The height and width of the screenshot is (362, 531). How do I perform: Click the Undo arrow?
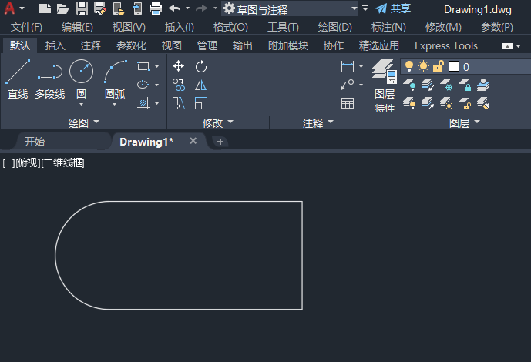coord(174,8)
